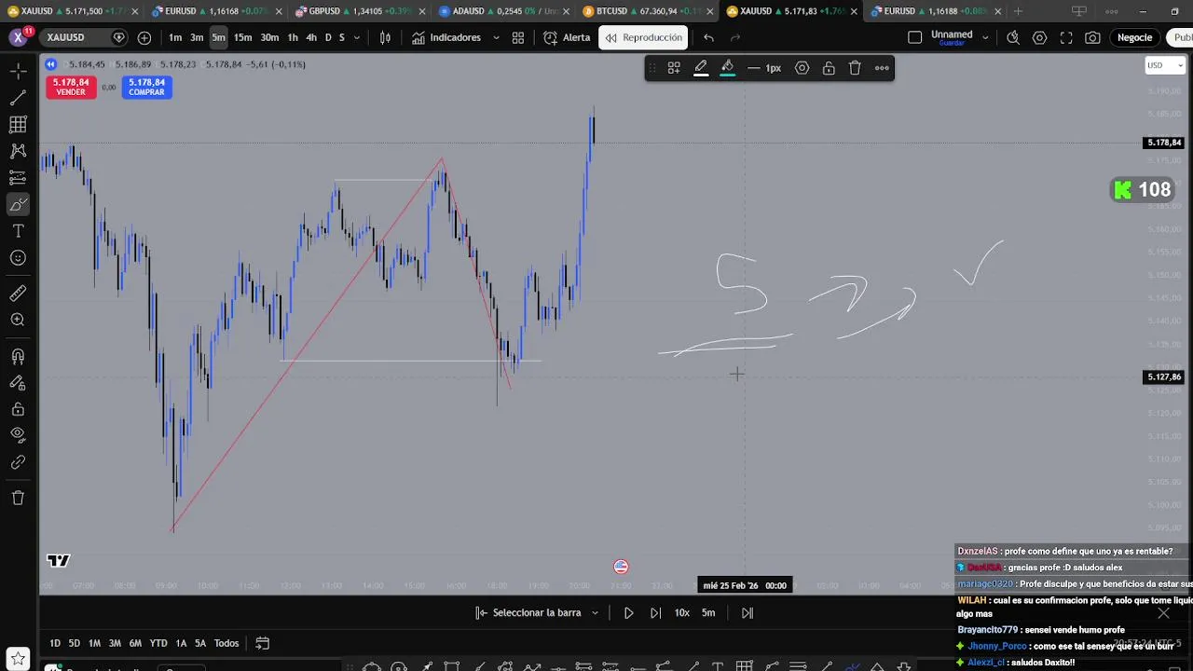Open more options in floating toolbar
The image size is (1193, 671).
tap(882, 68)
